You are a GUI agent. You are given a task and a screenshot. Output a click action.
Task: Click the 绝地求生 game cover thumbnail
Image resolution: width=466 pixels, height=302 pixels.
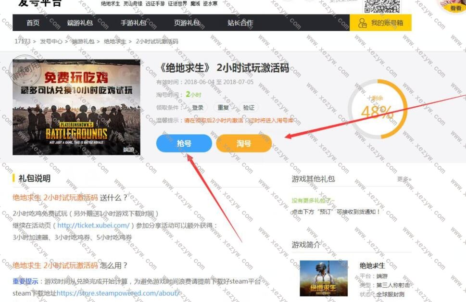(x=324, y=278)
